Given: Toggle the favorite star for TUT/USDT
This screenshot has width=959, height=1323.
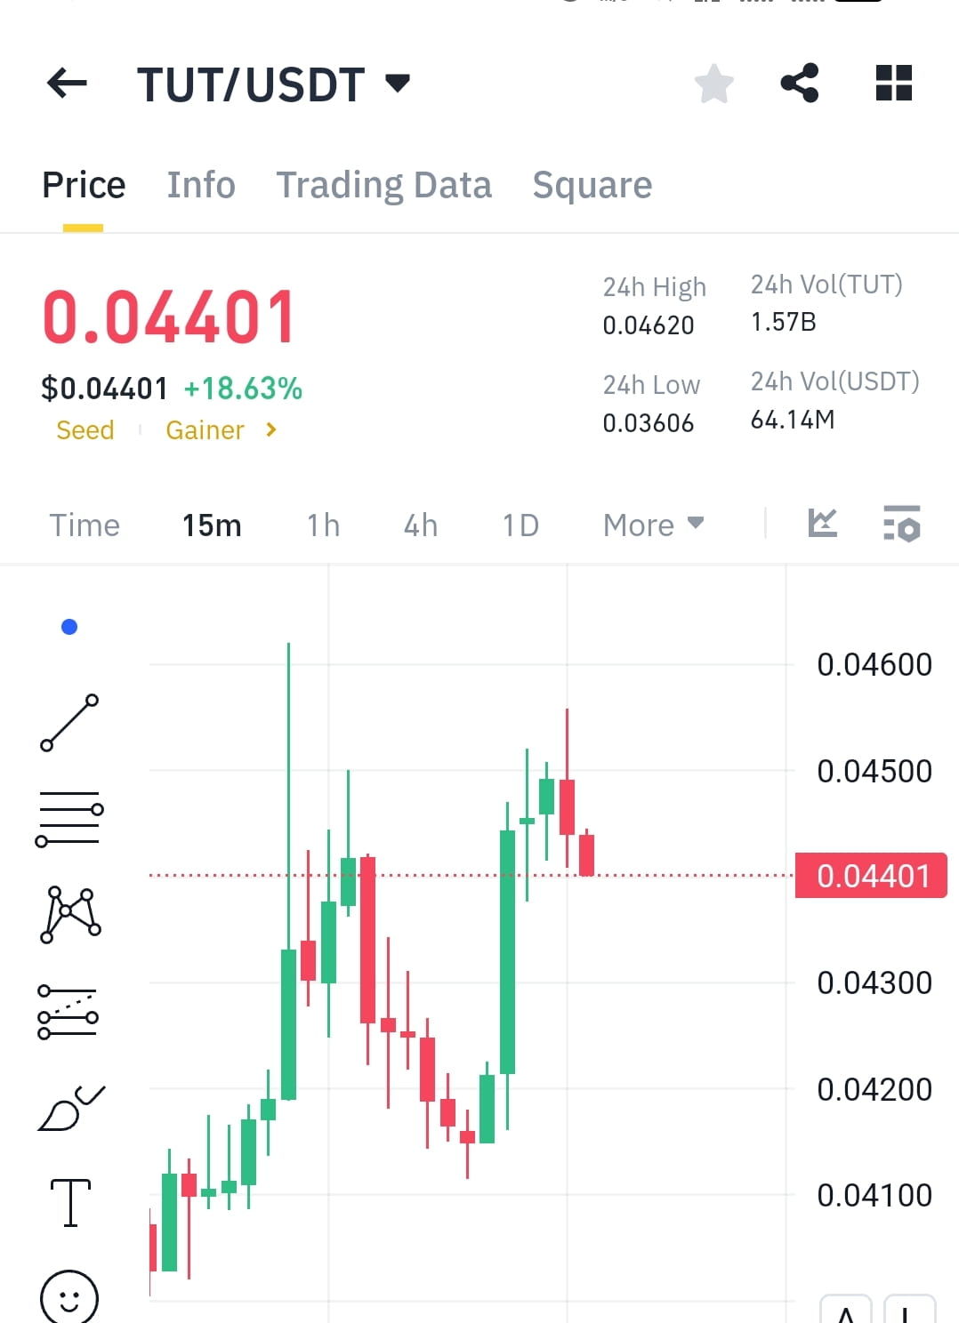Looking at the screenshot, I should coord(713,83).
